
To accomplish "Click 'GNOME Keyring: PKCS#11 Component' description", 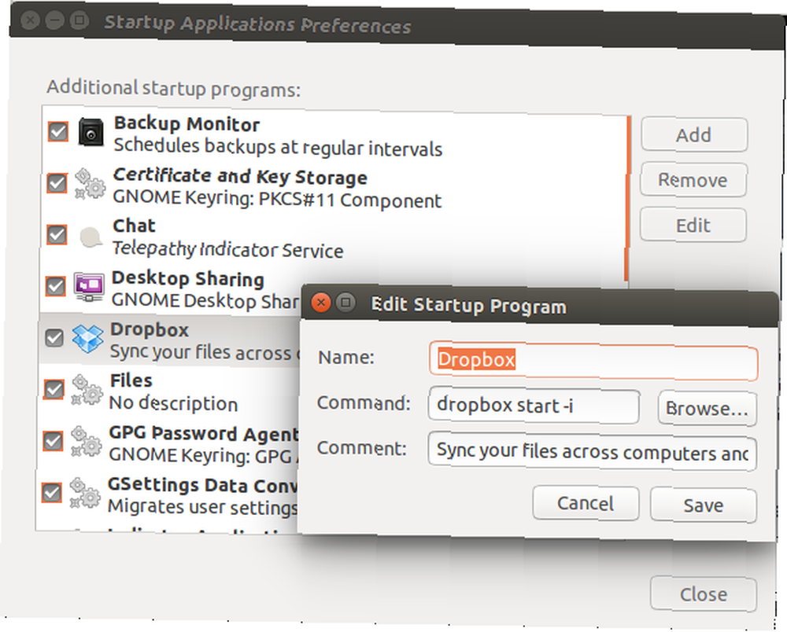I will [277, 200].
